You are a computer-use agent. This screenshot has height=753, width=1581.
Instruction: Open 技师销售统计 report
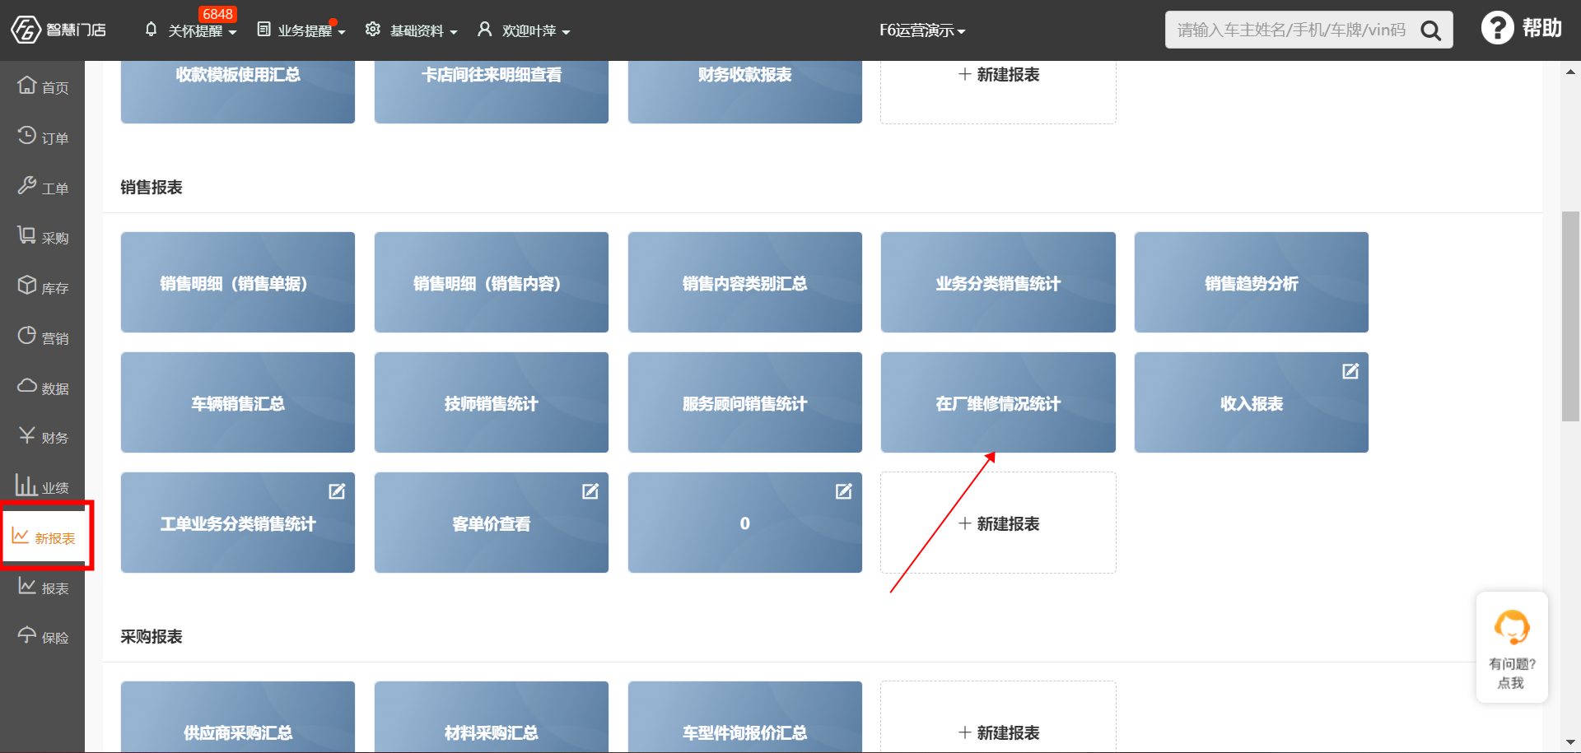pyautogui.click(x=492, y=402)
